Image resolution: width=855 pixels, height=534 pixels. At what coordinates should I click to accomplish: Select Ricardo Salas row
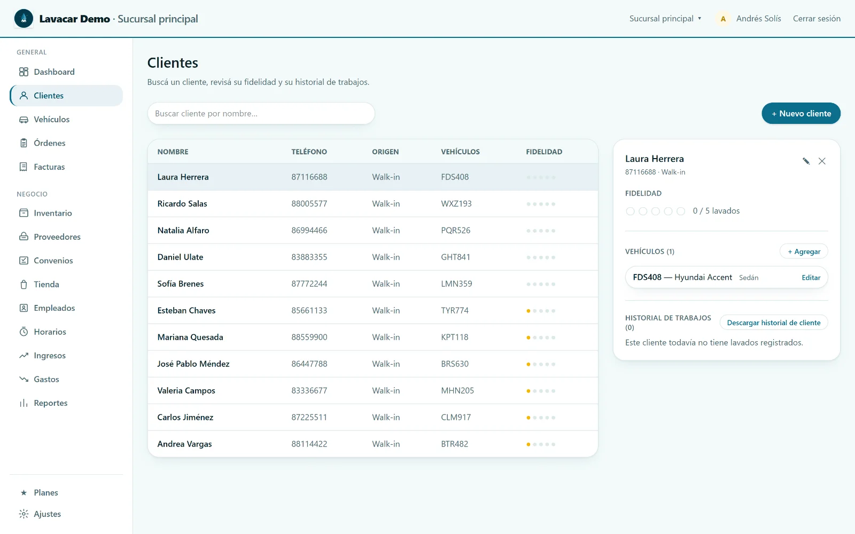(x=372, y=203)
